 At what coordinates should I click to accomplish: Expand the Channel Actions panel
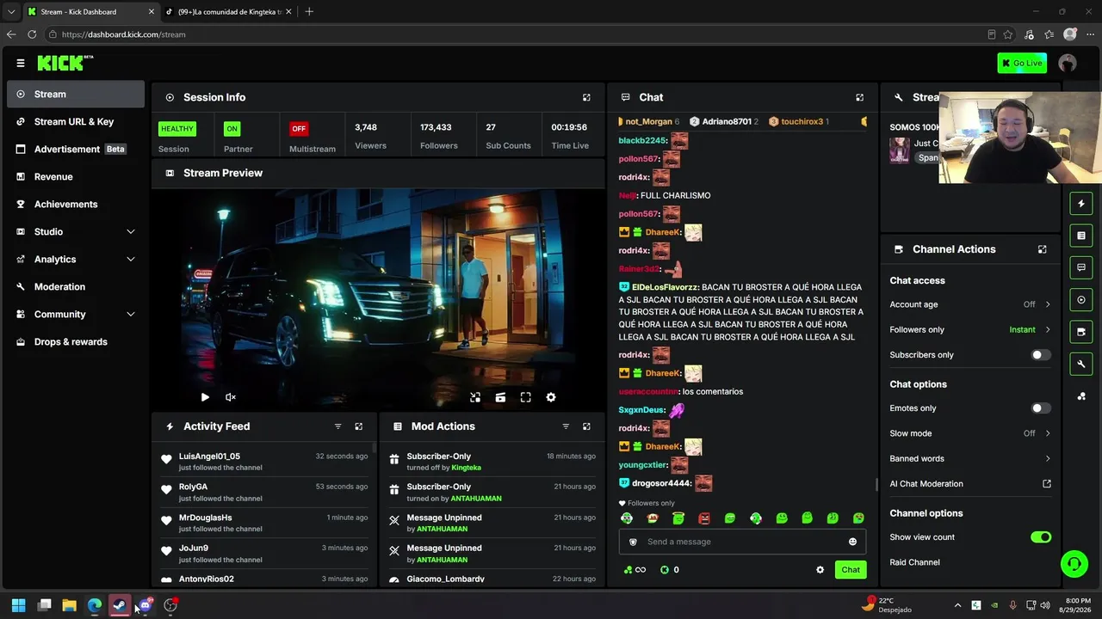(1042, 249)
